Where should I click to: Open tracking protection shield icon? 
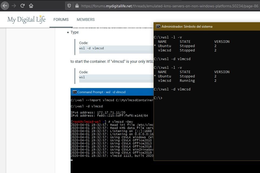(x=69, y=6)
